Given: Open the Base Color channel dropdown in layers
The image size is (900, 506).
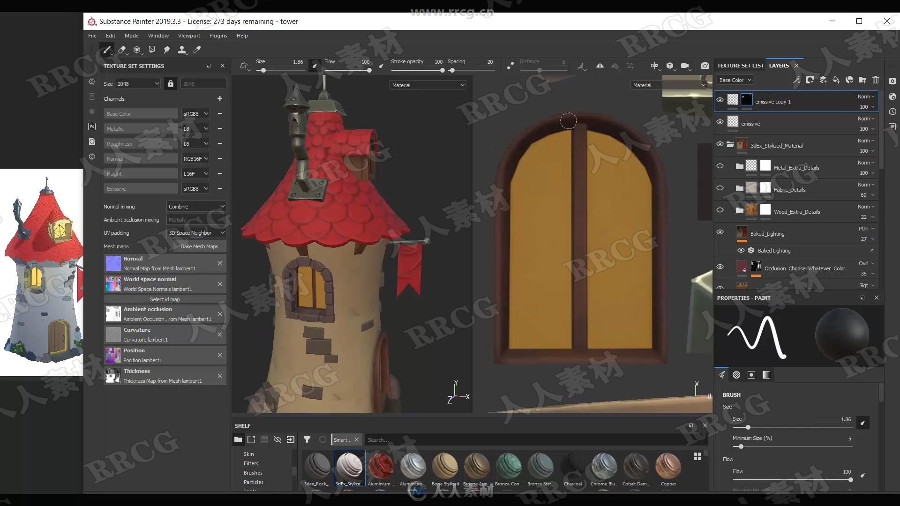Looking at the screenshot, I should 735,80.
